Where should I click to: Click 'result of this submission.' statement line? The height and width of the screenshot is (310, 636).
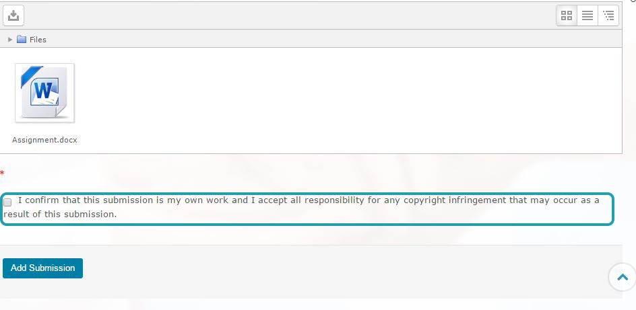pyautogui.click(x=60, y=214)
